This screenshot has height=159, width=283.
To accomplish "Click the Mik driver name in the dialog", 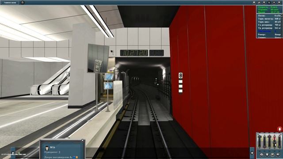I will tap(52, 148).
